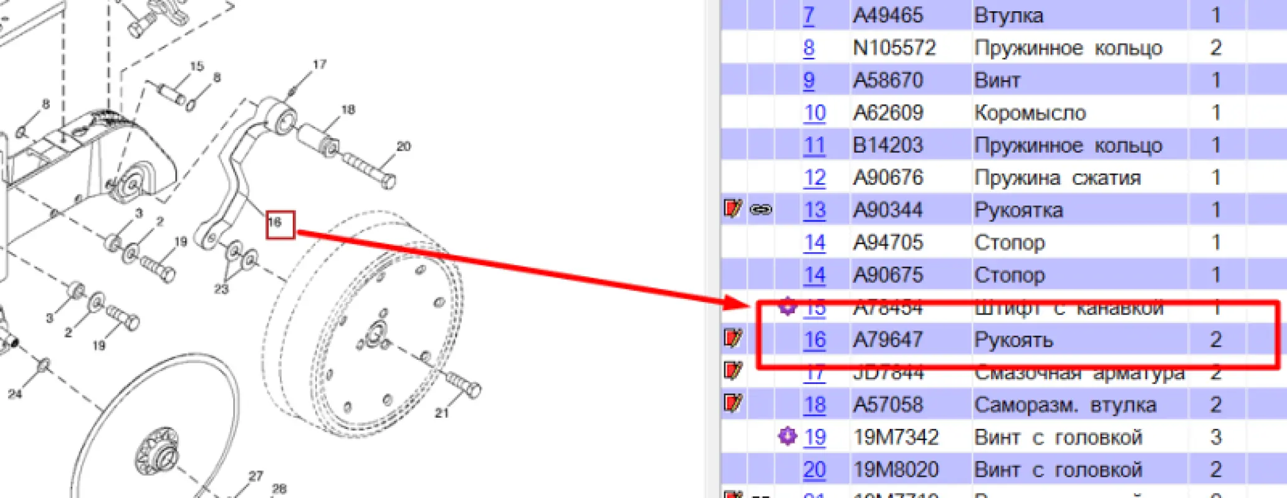Select part number A79647

pyautogui.click(x=888, y=340)
